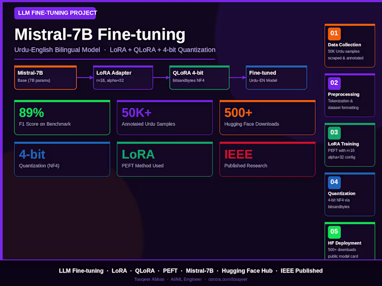Viewport: 382px width, 286px height.
Task: Click the HF Deployment step heading
Action: point(345,243)
